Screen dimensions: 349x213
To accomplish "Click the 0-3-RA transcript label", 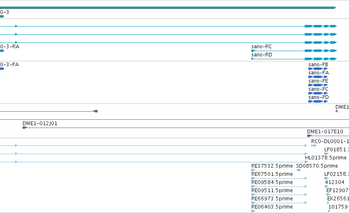I will (9, 47).
